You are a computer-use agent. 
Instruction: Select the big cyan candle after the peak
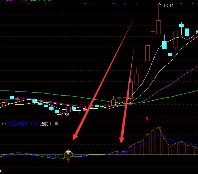click(x=164, y=45)
